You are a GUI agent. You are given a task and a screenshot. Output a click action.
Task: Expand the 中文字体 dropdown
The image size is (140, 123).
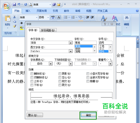pyautogui.click(x=71, y=43)
